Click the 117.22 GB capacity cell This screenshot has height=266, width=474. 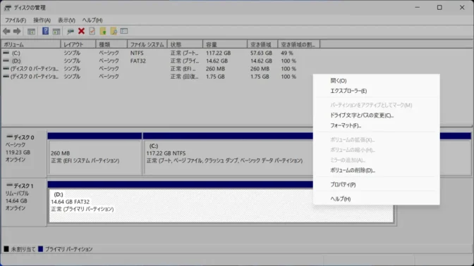(218, 53)
